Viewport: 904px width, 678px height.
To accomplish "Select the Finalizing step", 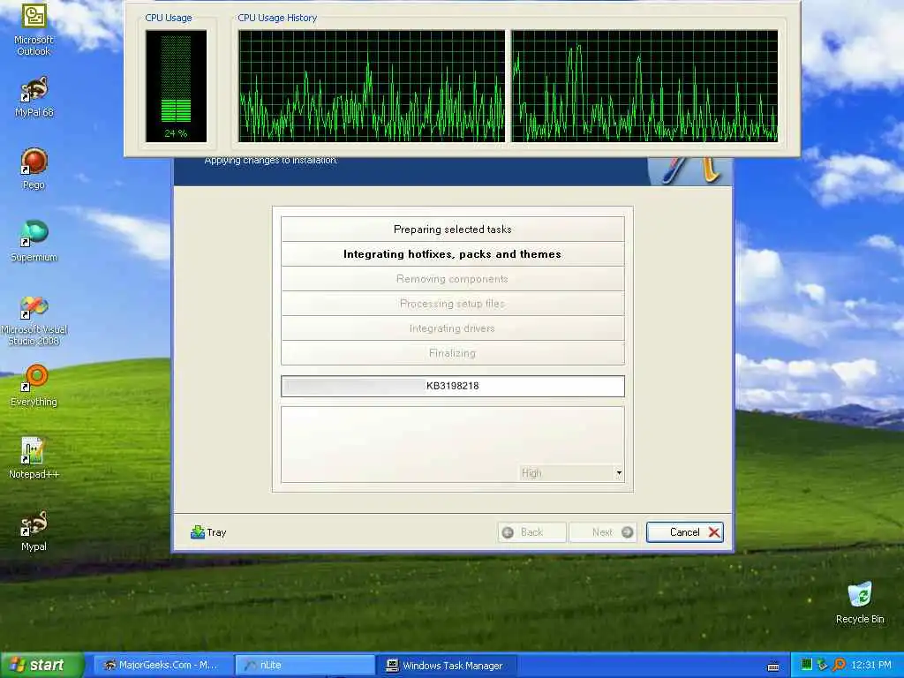I will coord(453,353).
